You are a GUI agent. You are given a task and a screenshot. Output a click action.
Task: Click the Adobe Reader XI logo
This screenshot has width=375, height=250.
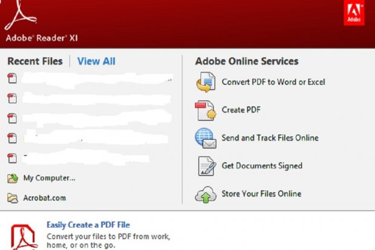click(x=21, y=15)
